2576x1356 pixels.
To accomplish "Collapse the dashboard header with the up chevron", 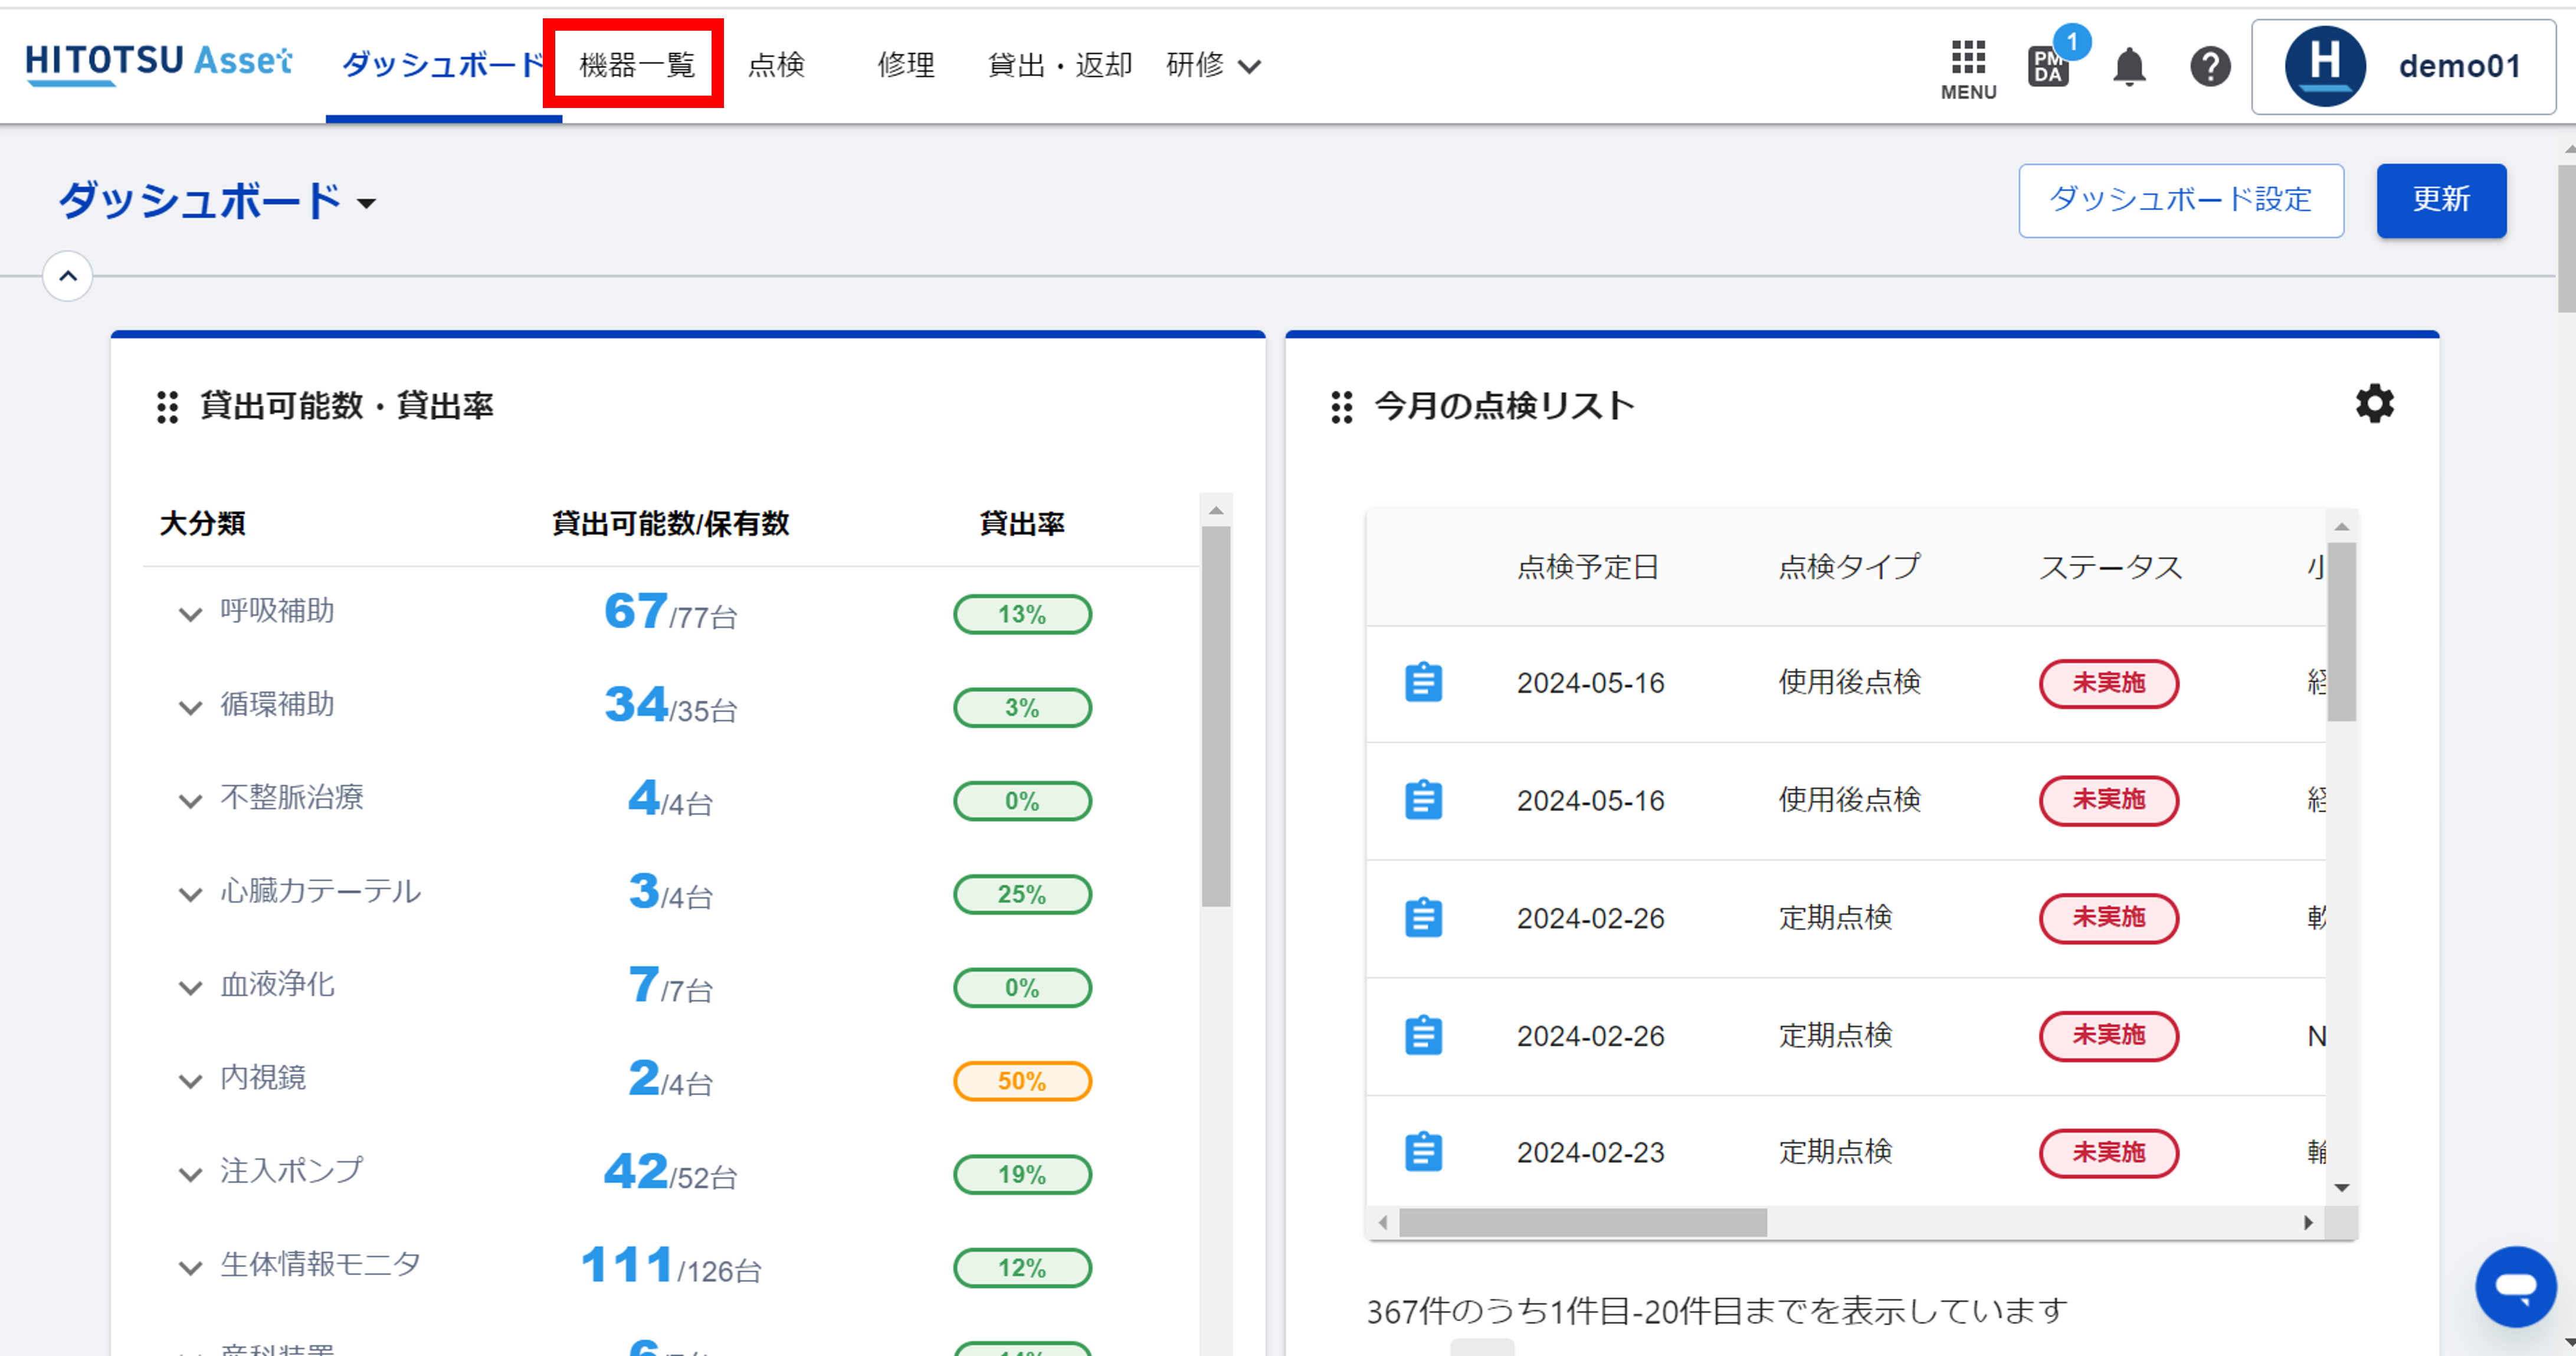I will click(68, 276).
